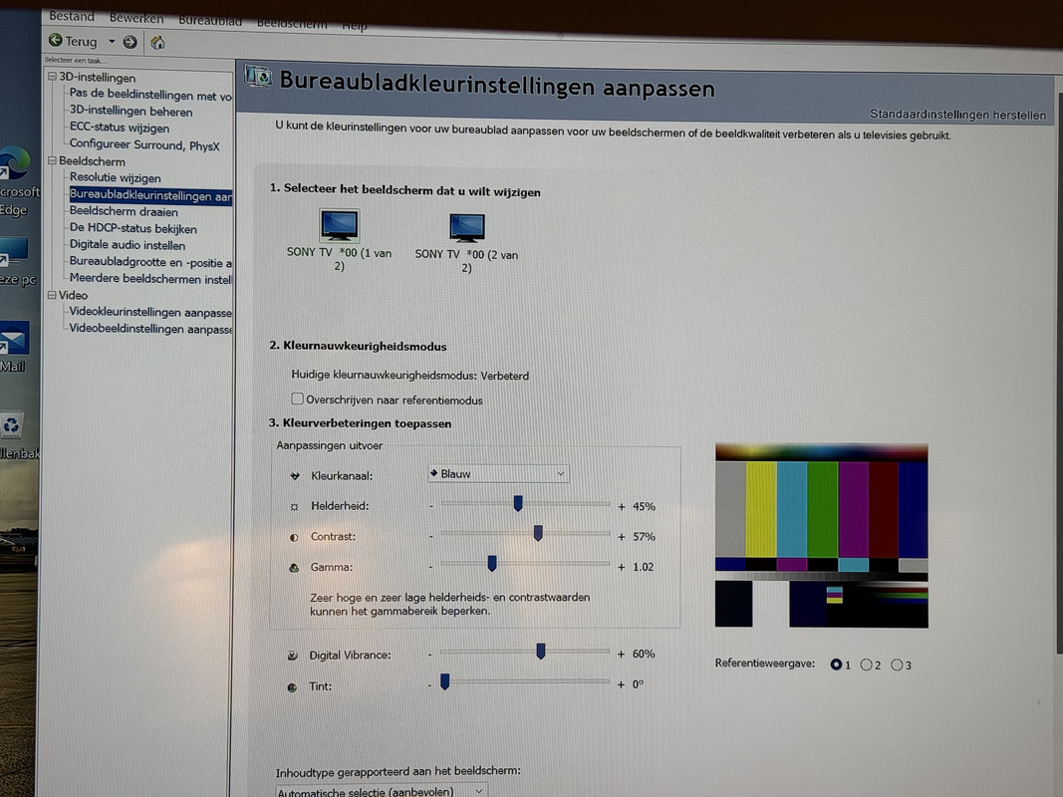Open Configureer Surround, PhysX page
Screen dimensions: 1063x797
point(144,145)
